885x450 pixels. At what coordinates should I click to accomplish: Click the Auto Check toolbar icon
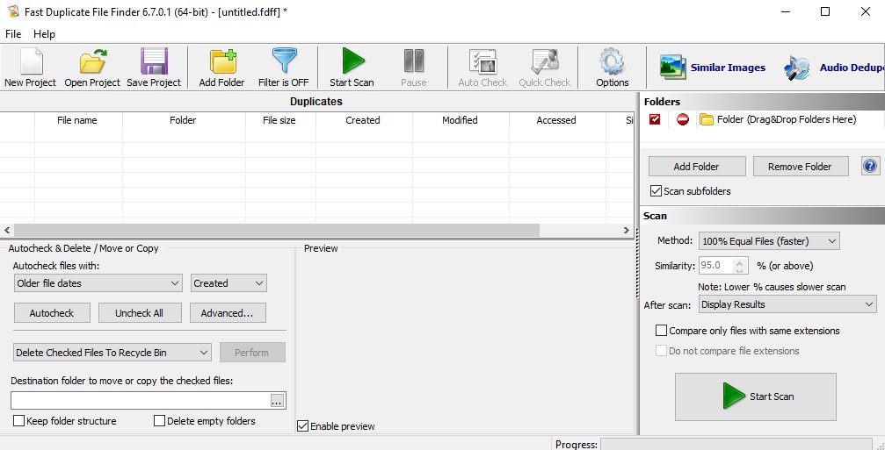coord(482,61)
